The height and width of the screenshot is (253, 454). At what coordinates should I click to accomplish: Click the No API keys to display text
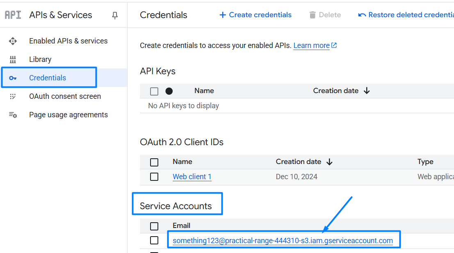pyautogui.click(x=184, y=106)
